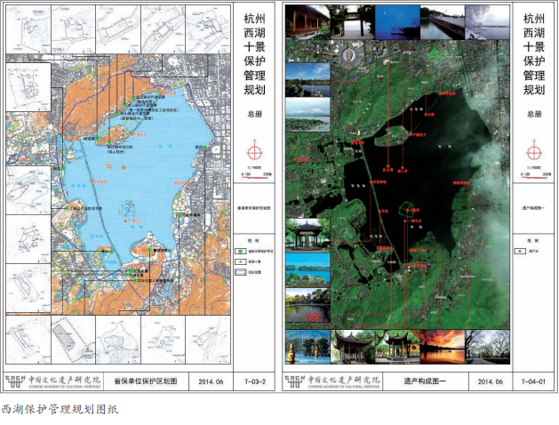Click 中国文化遗产研究院 on the zoning sheet footer
The width and height of the screenshot is (559, 425).
(x=65, y=380)
